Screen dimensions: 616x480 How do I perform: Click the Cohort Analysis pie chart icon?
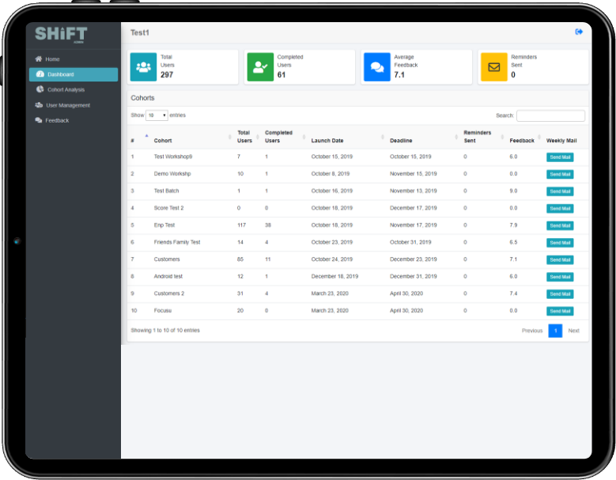coord(40,89)
